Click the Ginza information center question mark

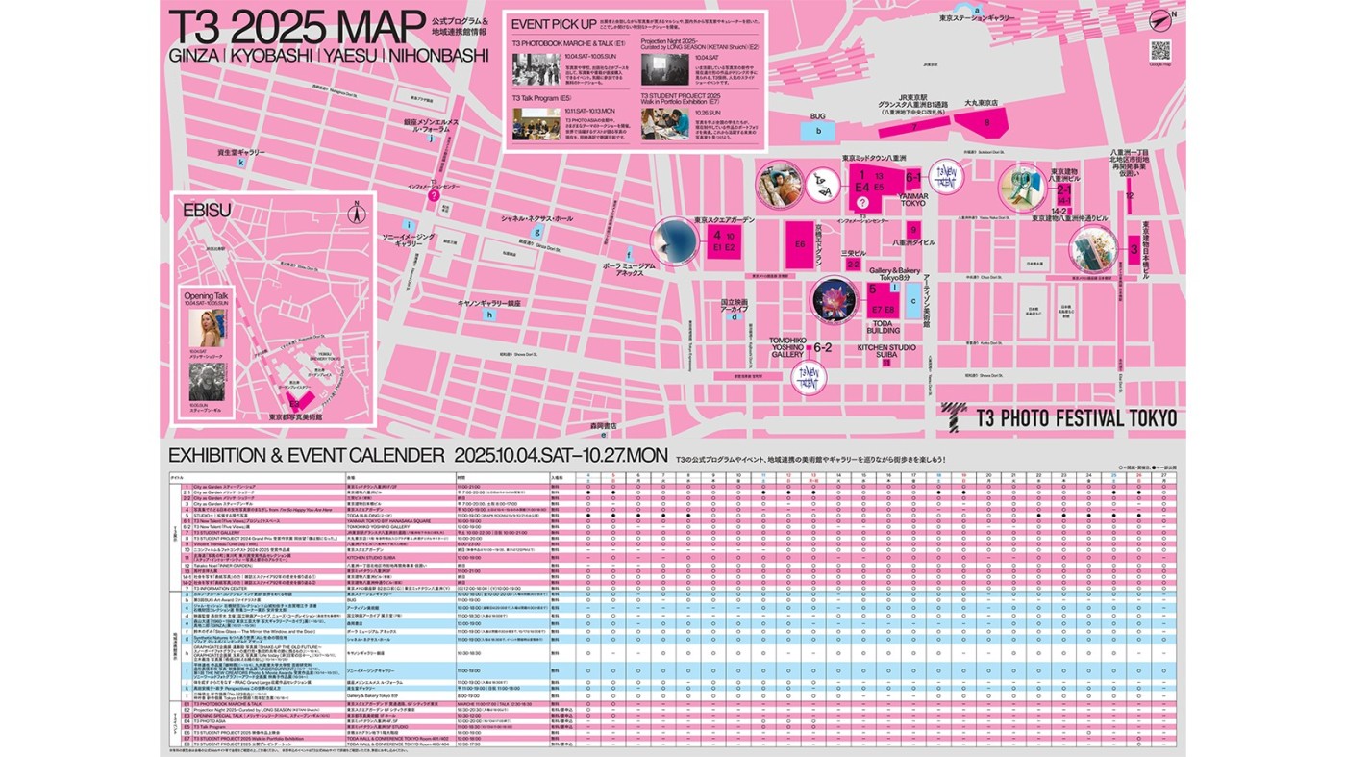(x=434, y=195)
